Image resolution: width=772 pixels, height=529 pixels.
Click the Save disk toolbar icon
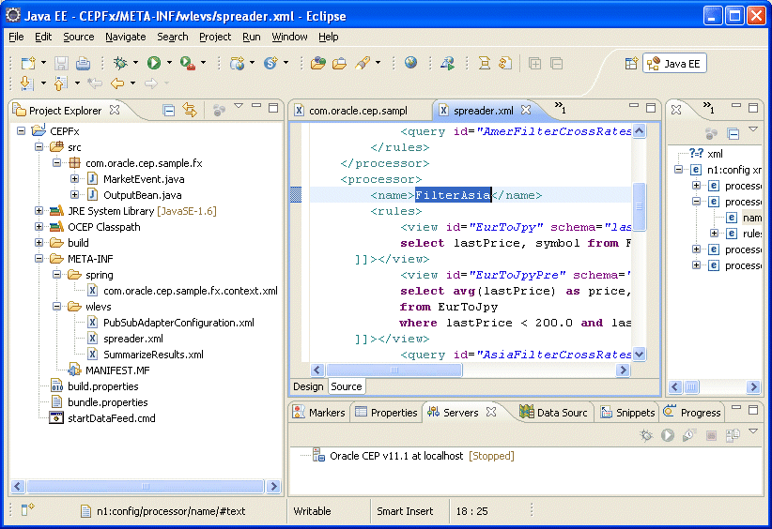(x=61, y=63)
